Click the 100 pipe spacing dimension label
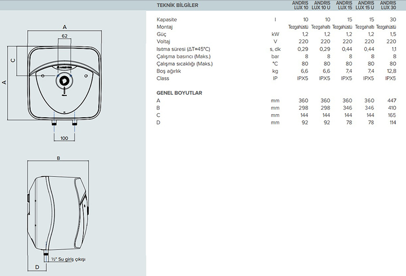Screen dimensions: 406x276 pyautogui.click(x=64, y=138)
